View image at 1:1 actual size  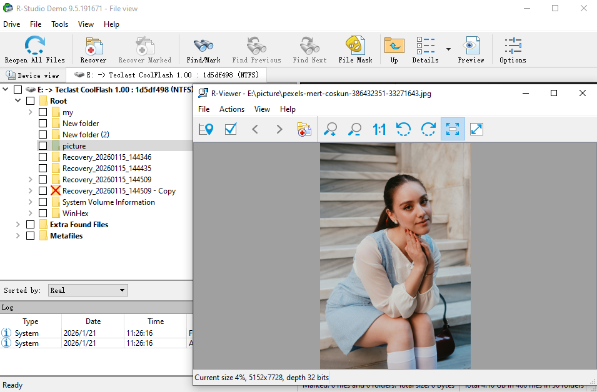pos(379,129)
